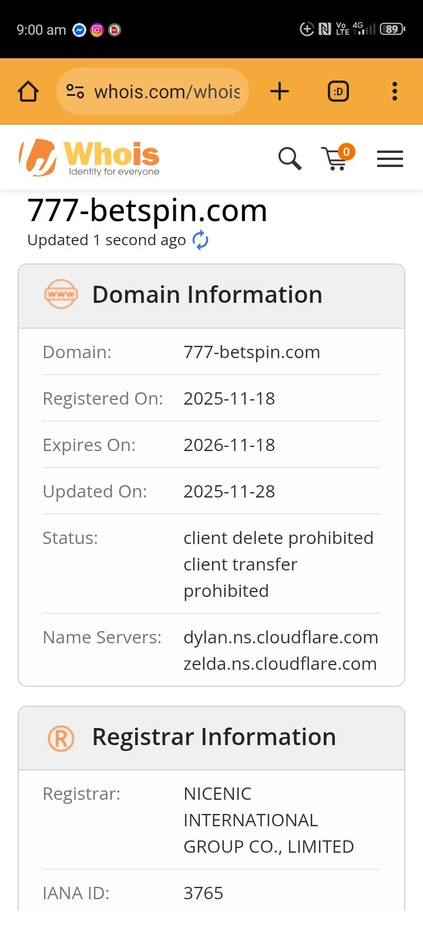Expand the hamburger navigation menu
The width and height of the screenshot is (423, 948).
390,159
